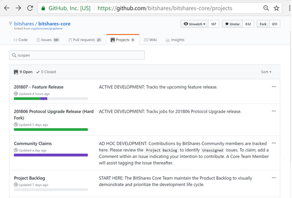Click the fork icon beside bitshares
Screen dimensions: 292x198
coord(10,23)
